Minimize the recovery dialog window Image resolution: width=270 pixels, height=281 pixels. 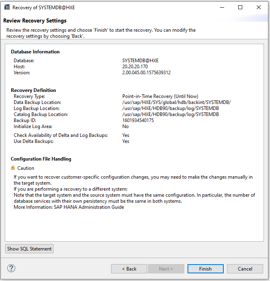pyautogui.click(x=222, y=7)
